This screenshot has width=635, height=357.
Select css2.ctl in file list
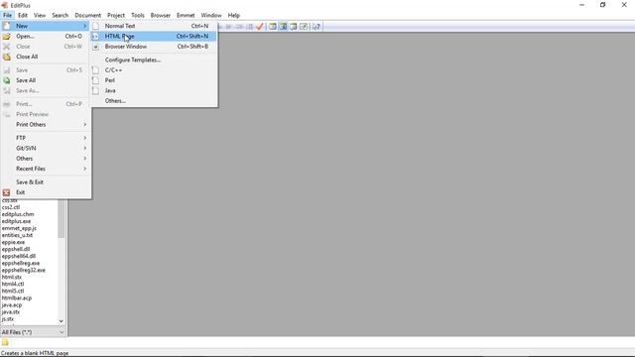pos(11,207)
